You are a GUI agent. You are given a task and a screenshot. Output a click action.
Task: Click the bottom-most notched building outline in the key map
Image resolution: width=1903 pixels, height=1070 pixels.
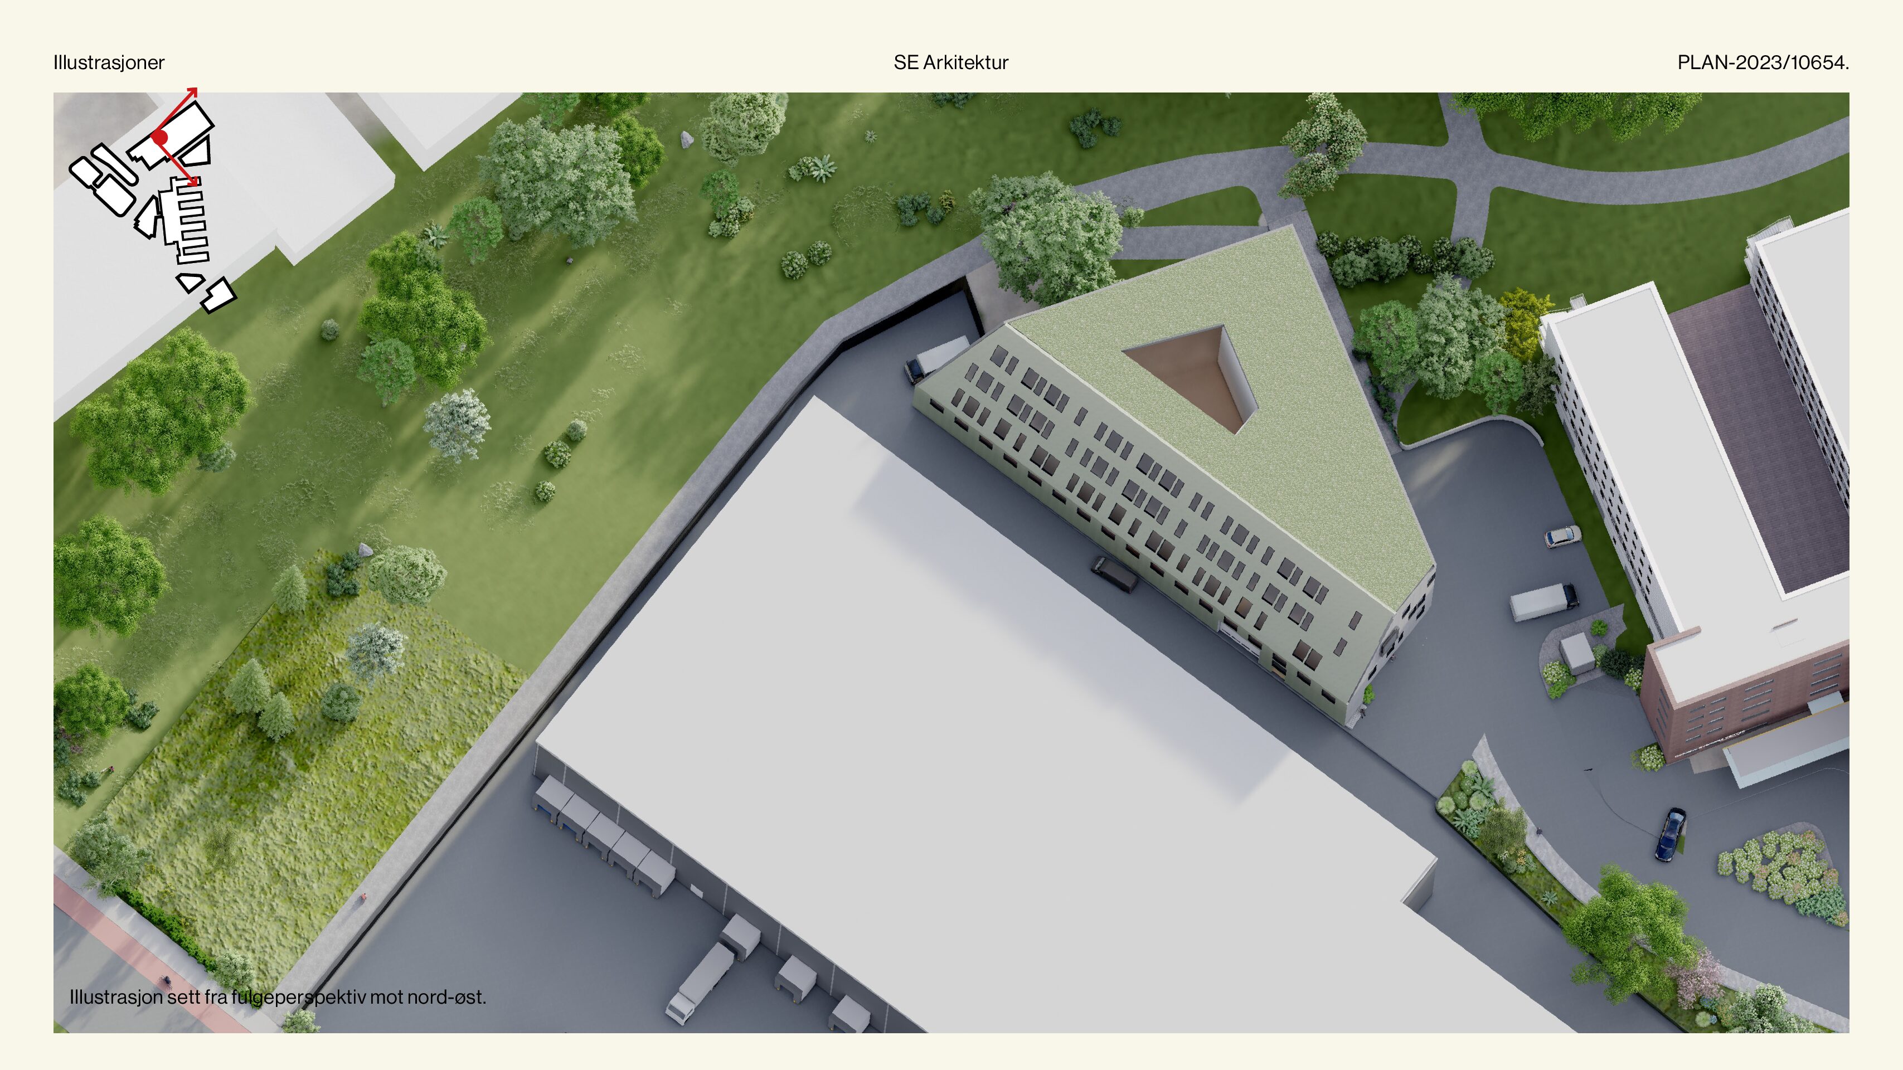pos(219,297)
